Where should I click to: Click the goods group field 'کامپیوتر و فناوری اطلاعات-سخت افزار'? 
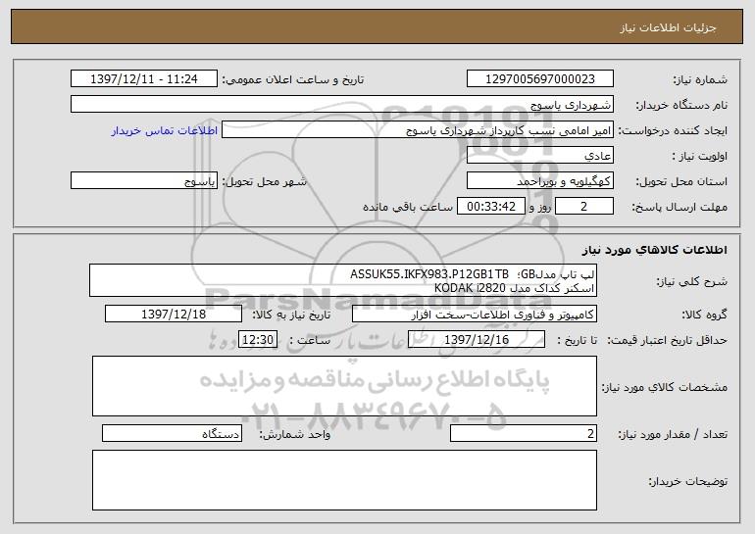[x=475, y=315]
